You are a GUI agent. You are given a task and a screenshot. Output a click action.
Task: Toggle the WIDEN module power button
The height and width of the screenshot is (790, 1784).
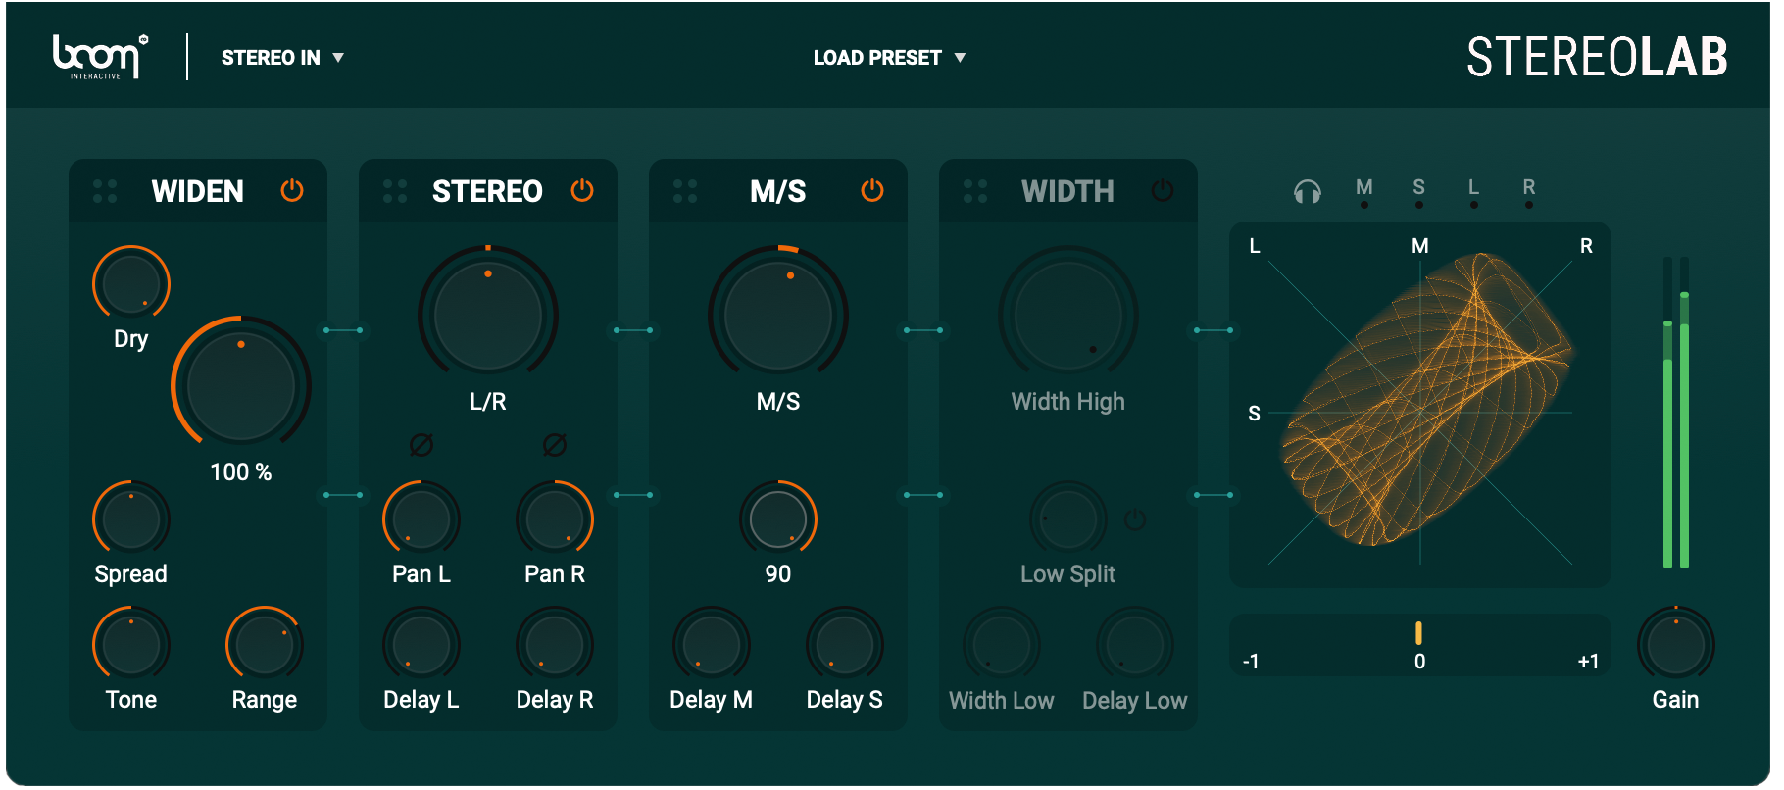(292, 190)
